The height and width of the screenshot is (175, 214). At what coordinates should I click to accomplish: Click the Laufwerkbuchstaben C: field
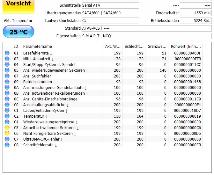coord(110,21)
